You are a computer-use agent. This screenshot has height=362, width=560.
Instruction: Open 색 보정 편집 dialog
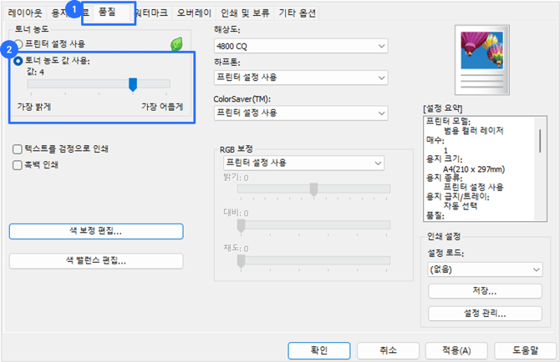tap(96, 231)
